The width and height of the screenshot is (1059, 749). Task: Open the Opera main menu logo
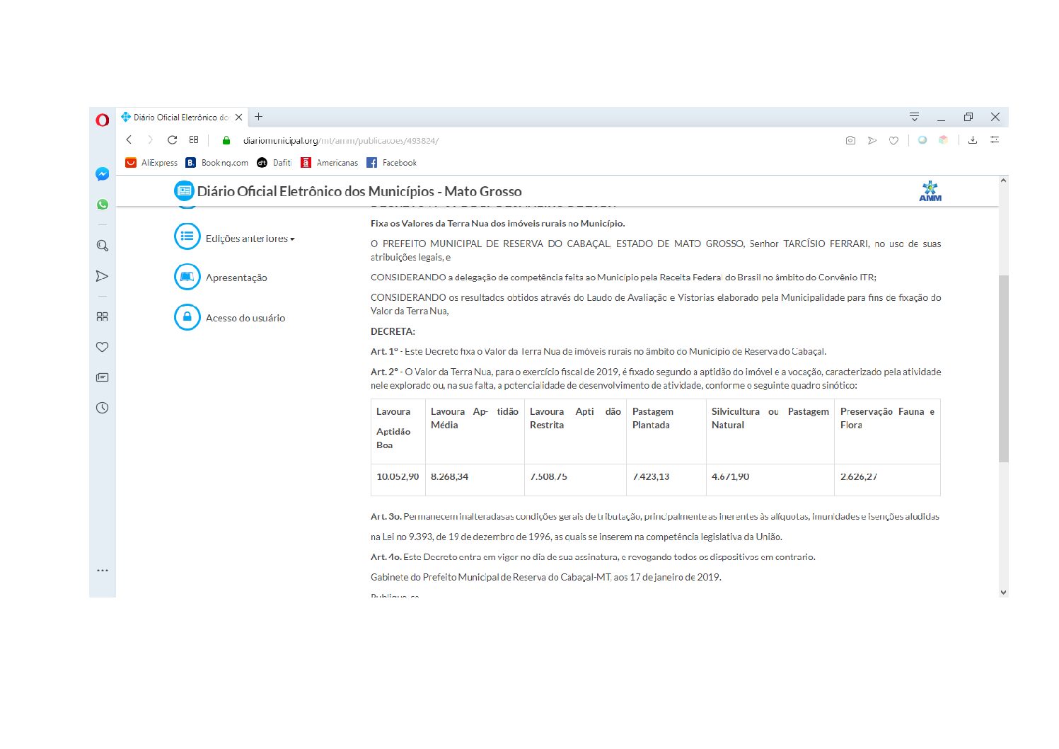click(103, 120)
